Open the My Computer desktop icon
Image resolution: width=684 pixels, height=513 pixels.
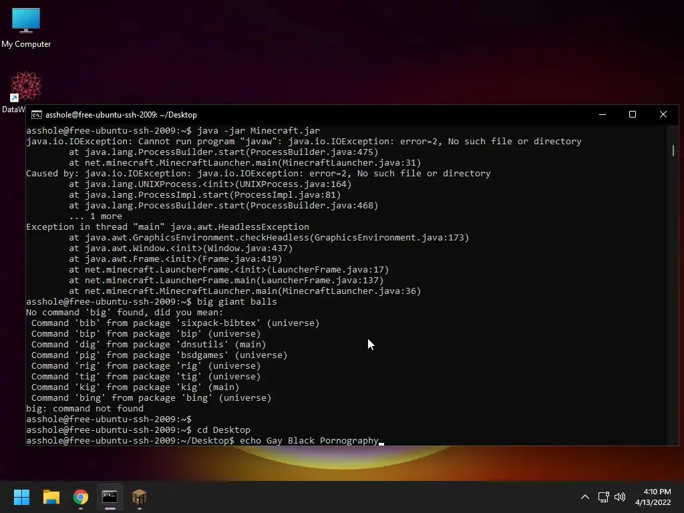pos(26,27)
